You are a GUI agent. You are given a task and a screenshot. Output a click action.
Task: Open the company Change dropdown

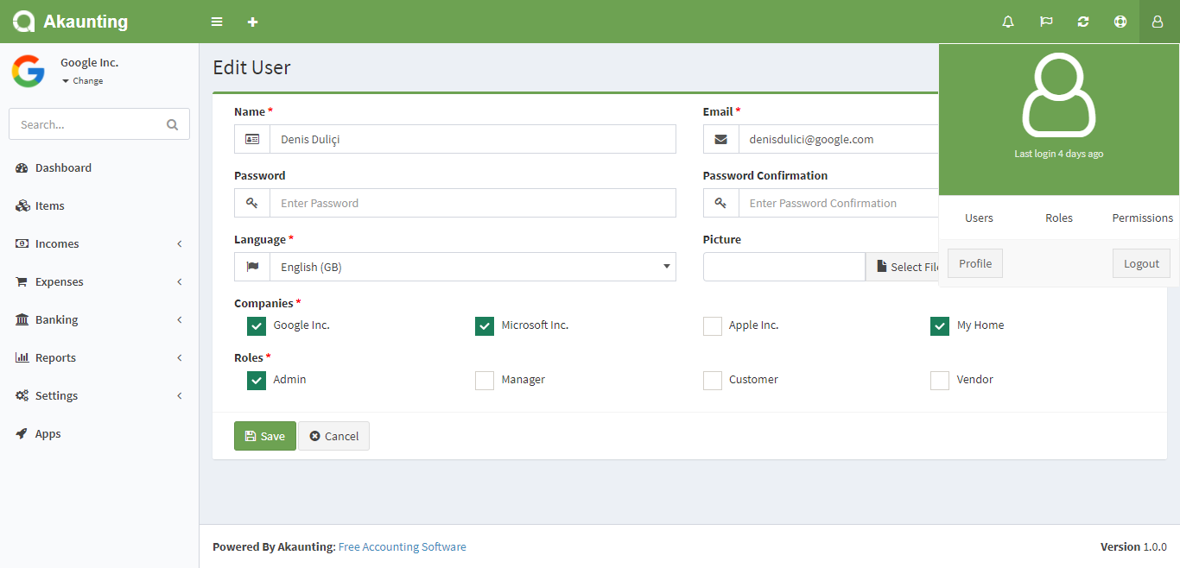(x=83, y=81)
